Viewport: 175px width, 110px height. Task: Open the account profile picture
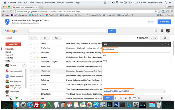tap(168, 31)
